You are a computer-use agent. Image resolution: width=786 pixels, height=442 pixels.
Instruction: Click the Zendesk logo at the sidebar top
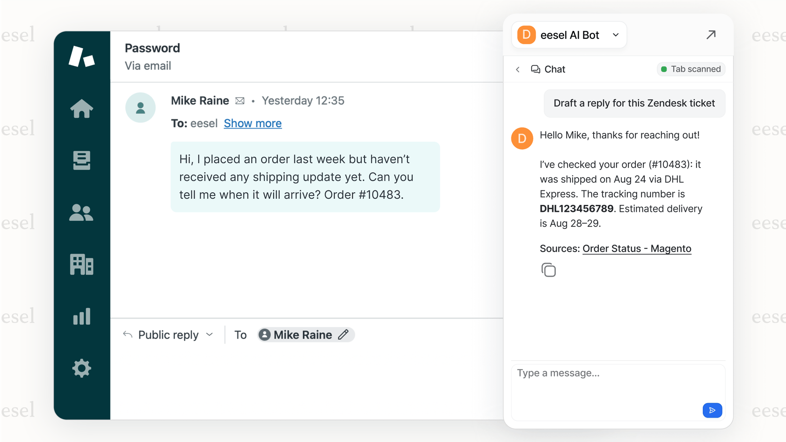(x=82, y=56)
